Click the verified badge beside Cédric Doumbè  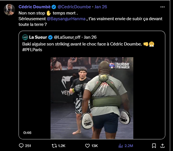click(x=54, y=7)
